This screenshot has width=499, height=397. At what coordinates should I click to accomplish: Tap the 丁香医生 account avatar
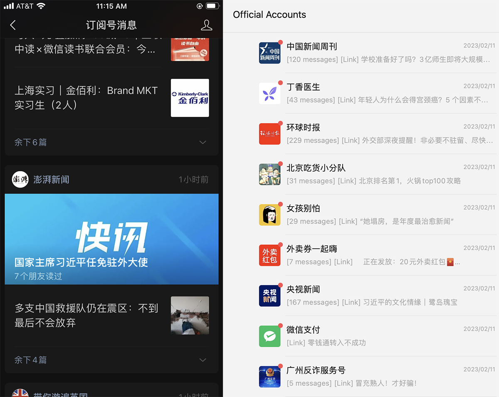[270, 93]
